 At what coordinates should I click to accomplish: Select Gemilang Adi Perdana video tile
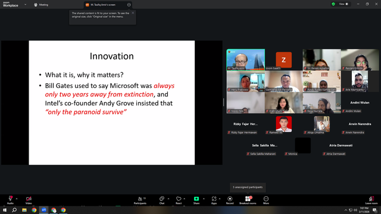point(283,81)
